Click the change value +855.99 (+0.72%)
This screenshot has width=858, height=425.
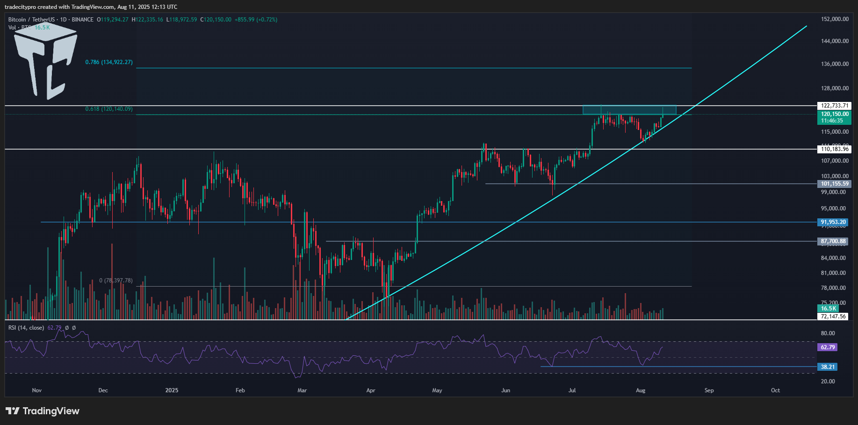click(256, 20)
